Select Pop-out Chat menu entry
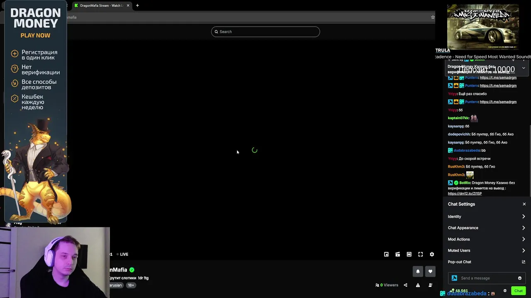531x298 pixels. (487, 262)
